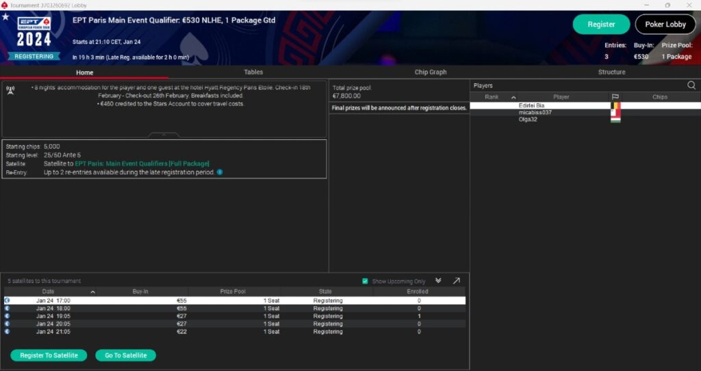Viewport: 701px width, 371px height.
Task: Click the Olga32 country flag
Action: (615, 119)
